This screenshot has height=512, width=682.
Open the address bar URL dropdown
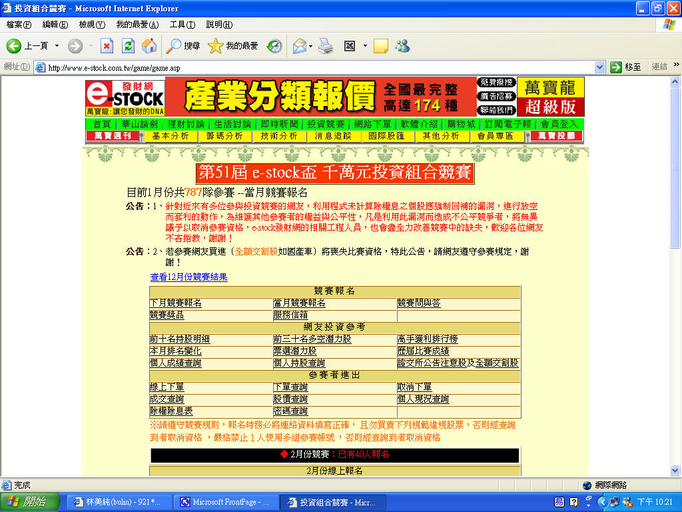point(600,67)
